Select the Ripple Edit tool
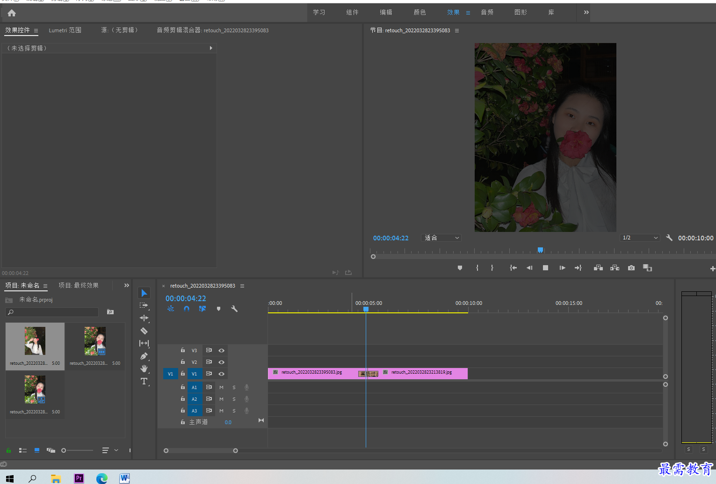Image resolution: width=716 pixels, height=484 pixels. pos(144,318)
